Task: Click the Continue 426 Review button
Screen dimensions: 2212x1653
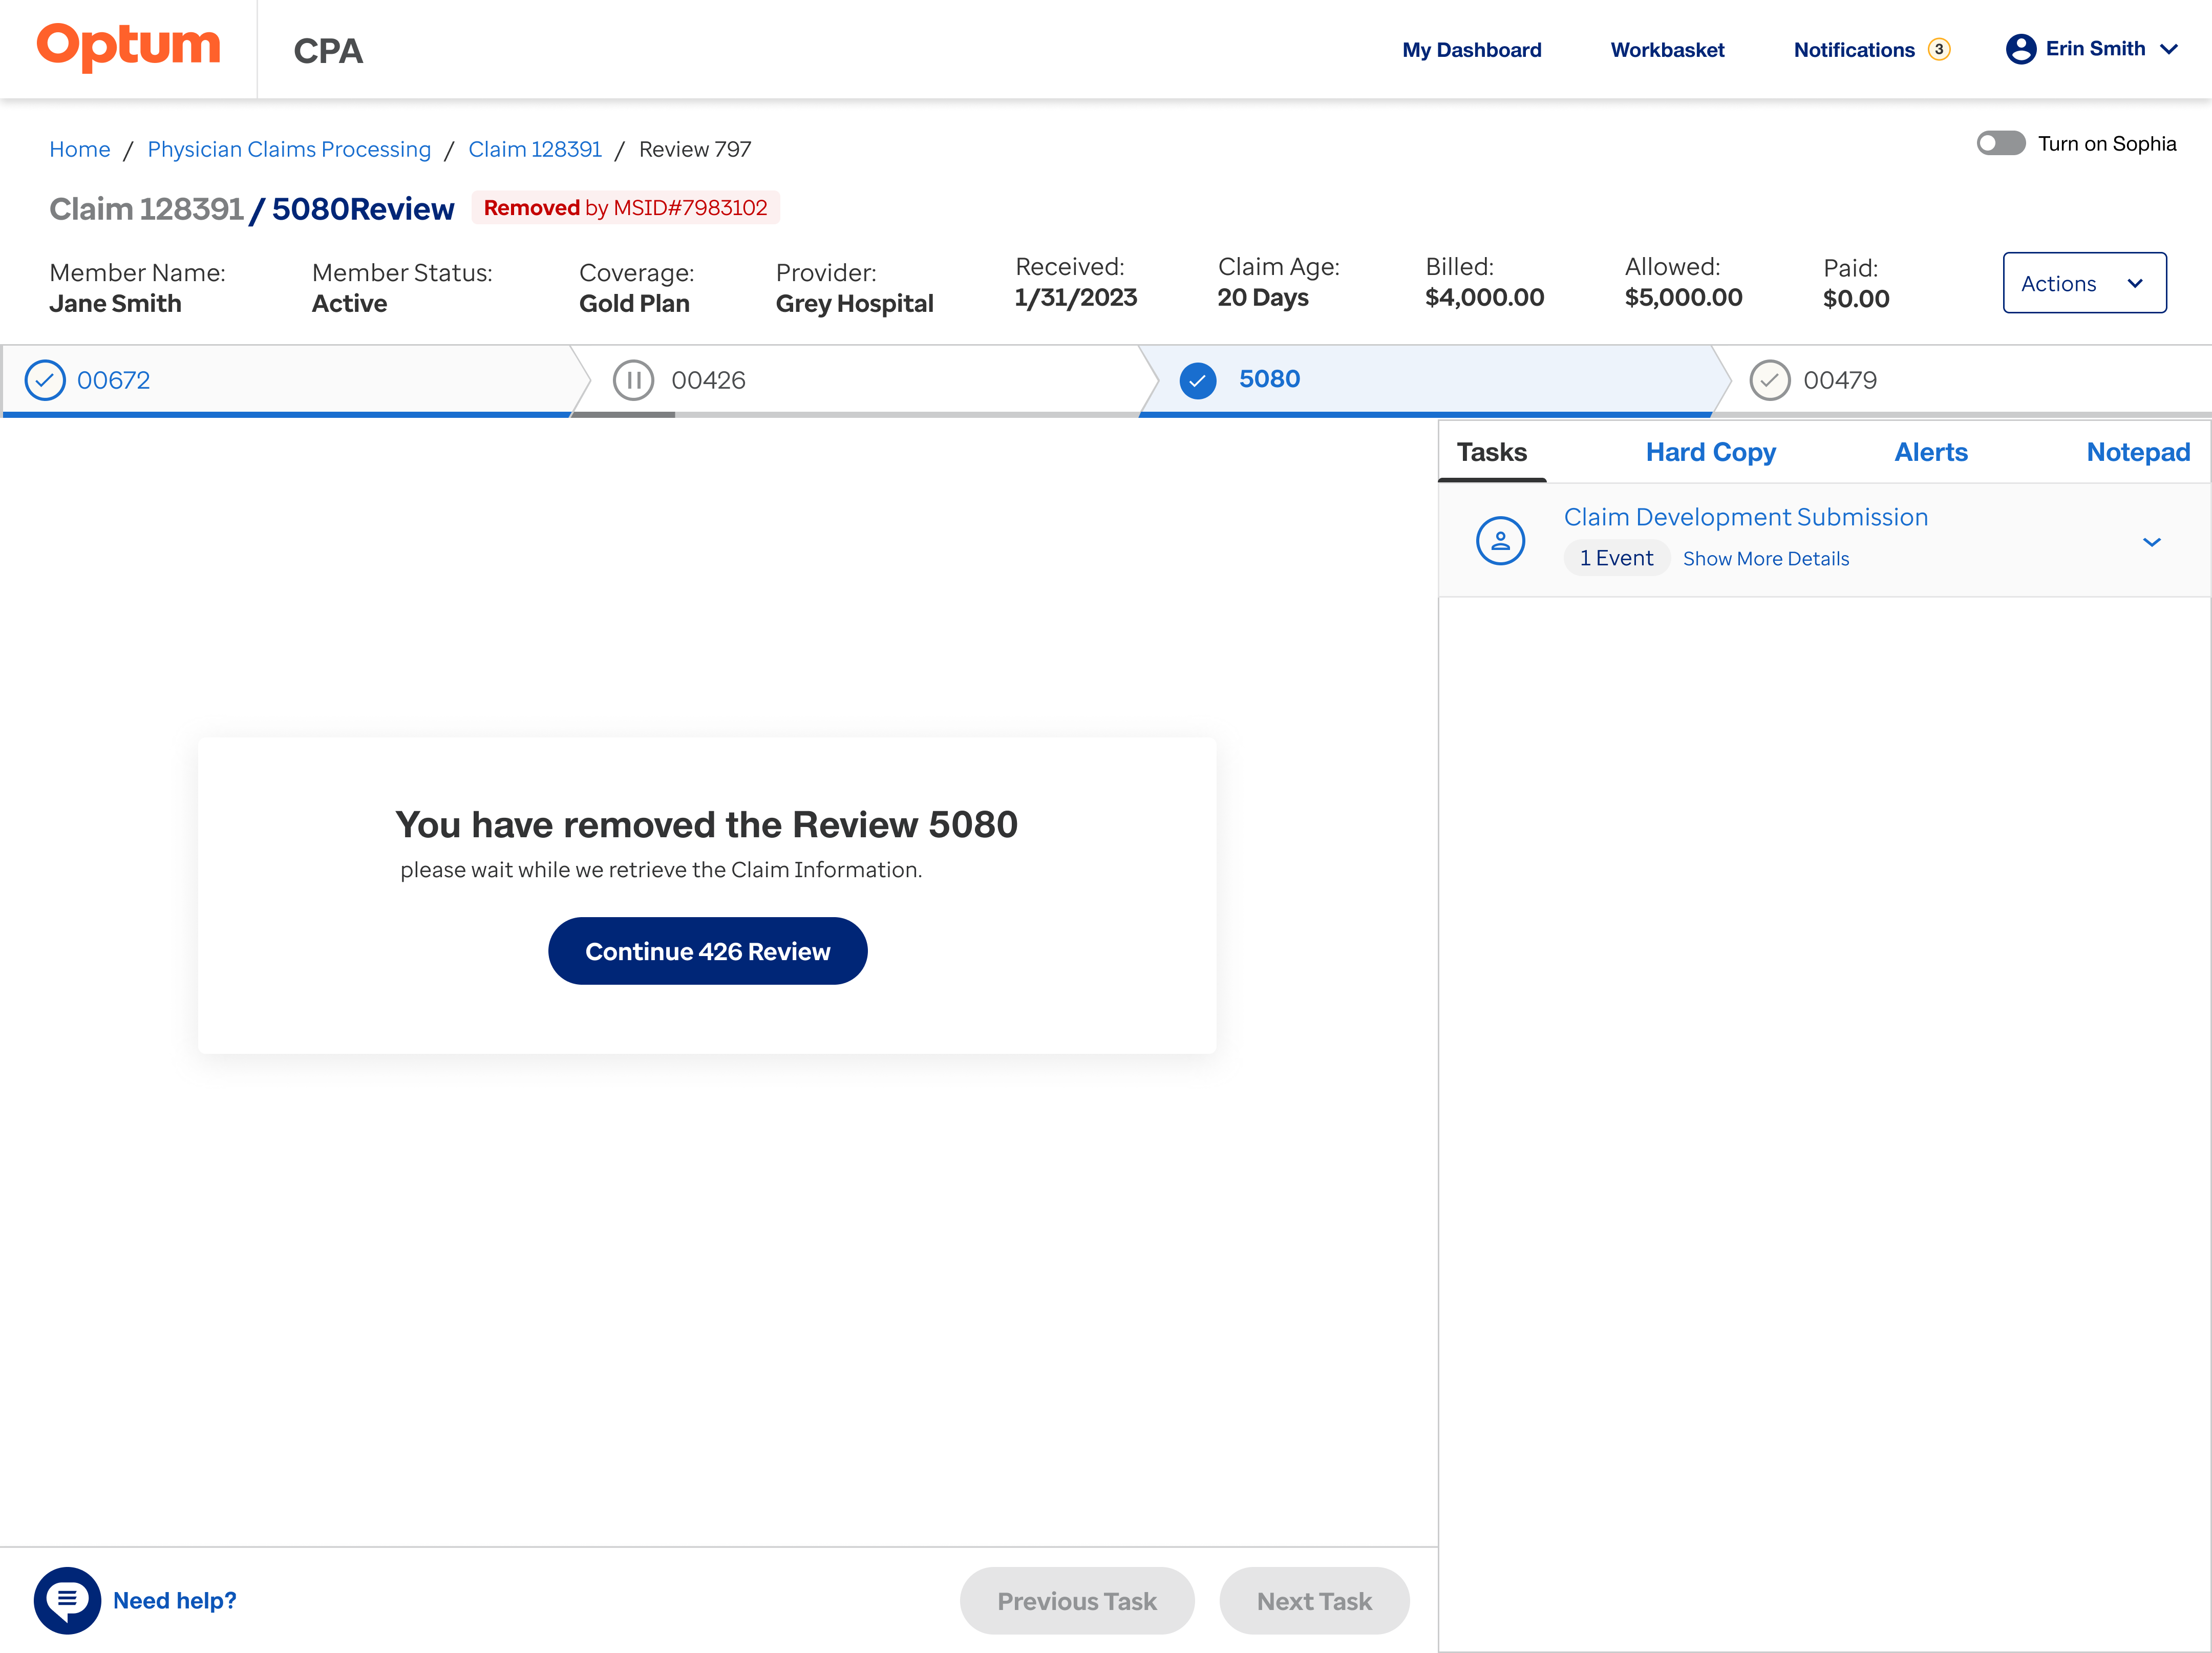Action: click(707, 951)
